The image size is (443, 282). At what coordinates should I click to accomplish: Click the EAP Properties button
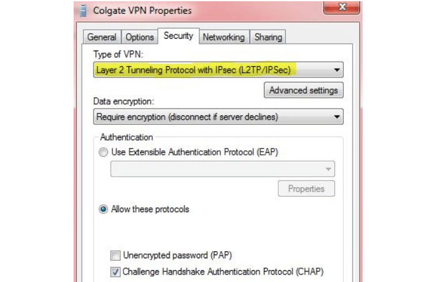point(306,188)
